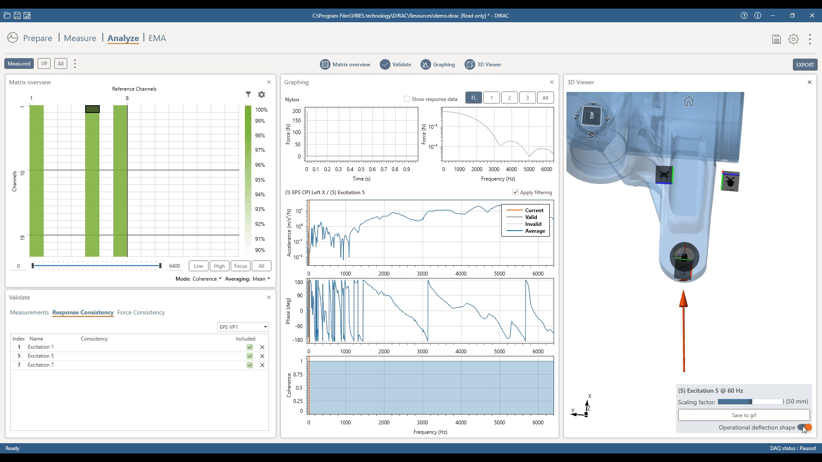
Task: Open the Averaging Mean dropdown
Action: click(261, 279)
